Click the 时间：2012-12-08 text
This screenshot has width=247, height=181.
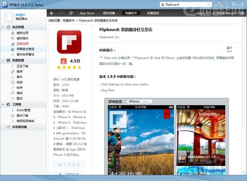coord(66,101)
